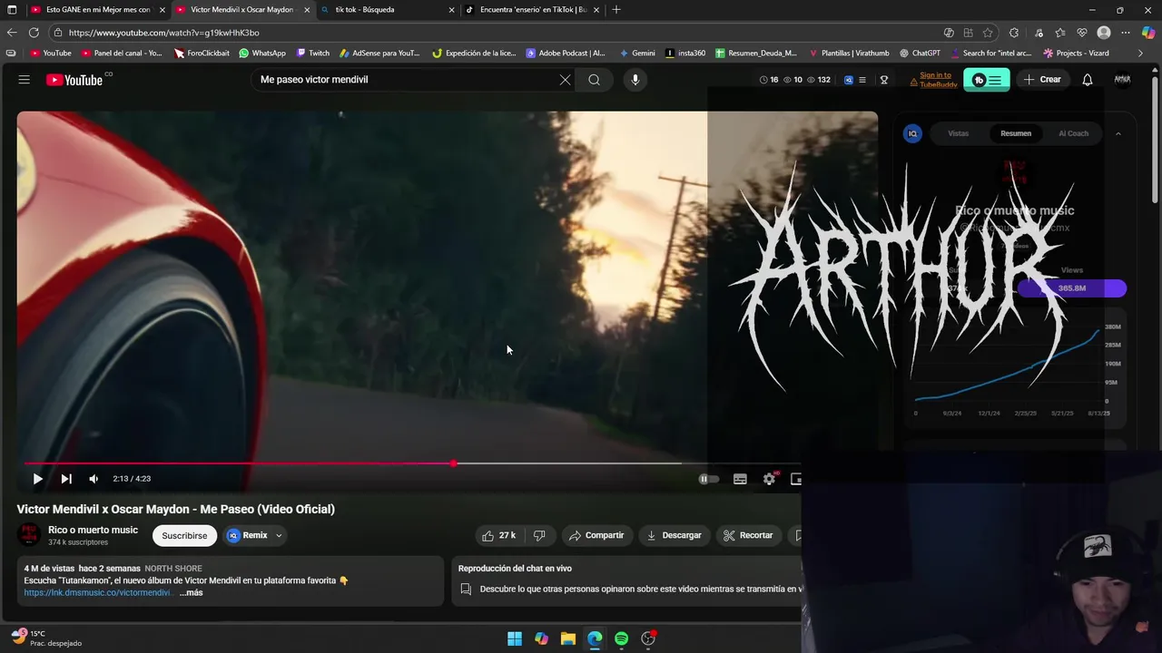Open the Twitch bookmark
The width and height of the screenshot is (1162, 653).
point(313,54)
